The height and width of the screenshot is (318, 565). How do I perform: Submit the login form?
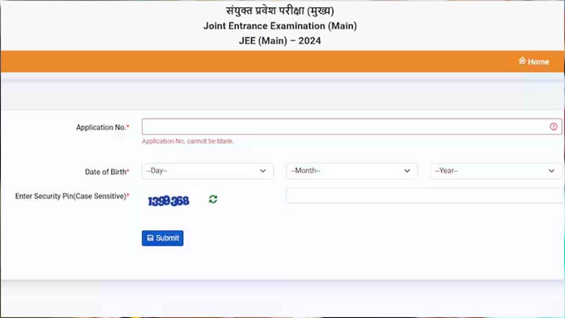pyautogui.click(x=162, y=238)
